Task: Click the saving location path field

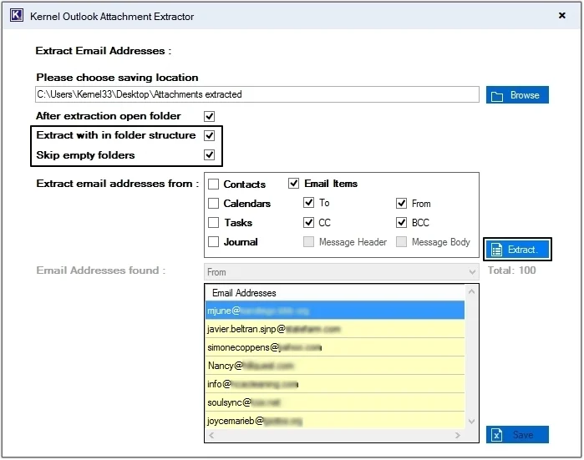Action: (x=257, y=94)
